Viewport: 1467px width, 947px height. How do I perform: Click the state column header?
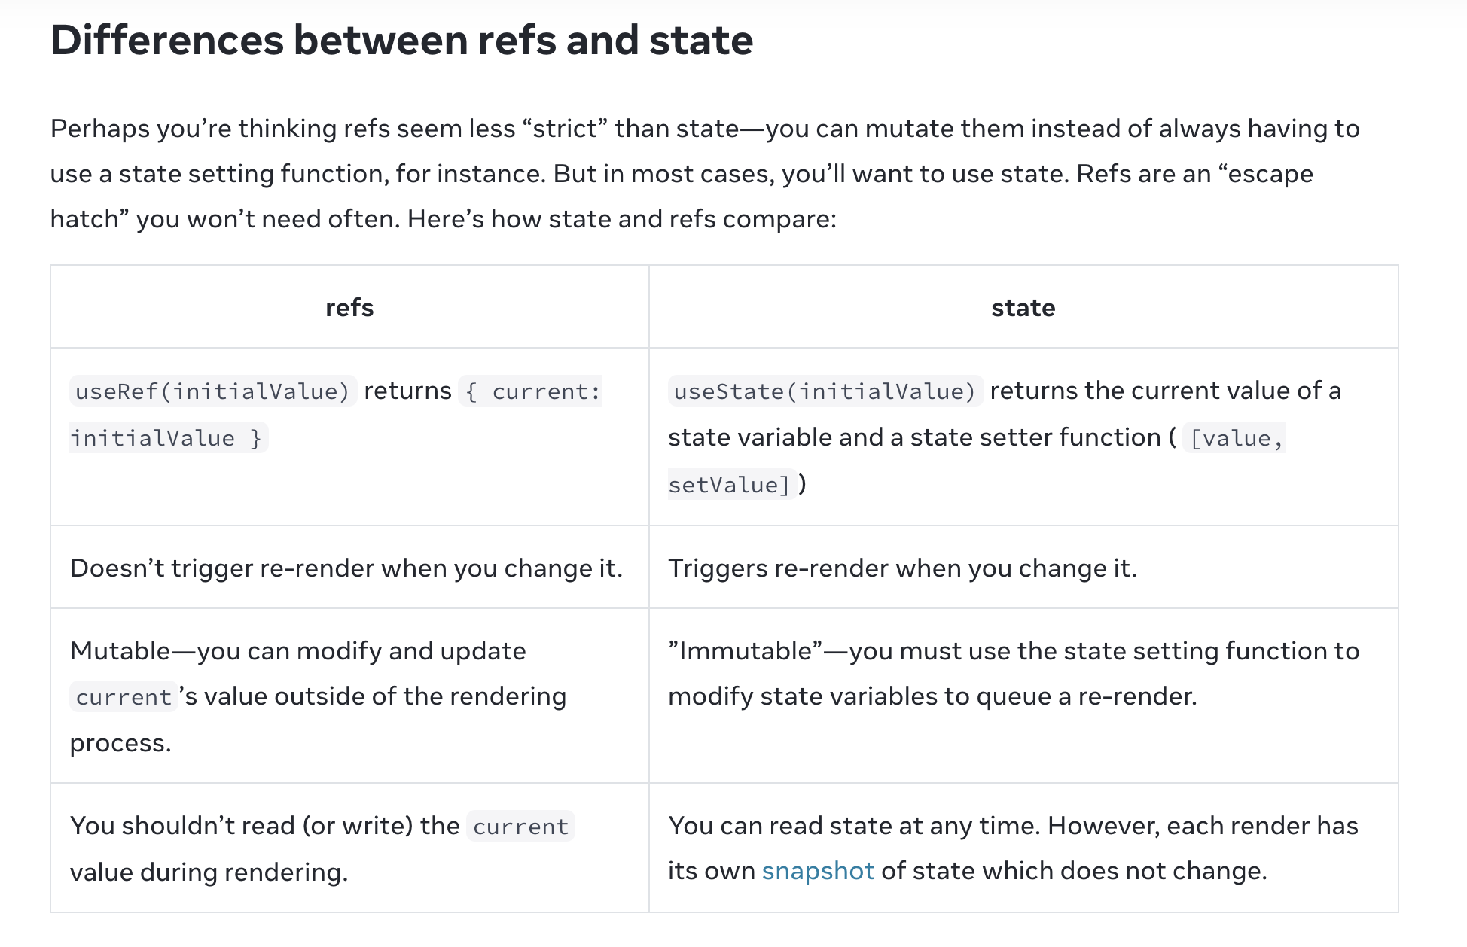pos(1023,307)
